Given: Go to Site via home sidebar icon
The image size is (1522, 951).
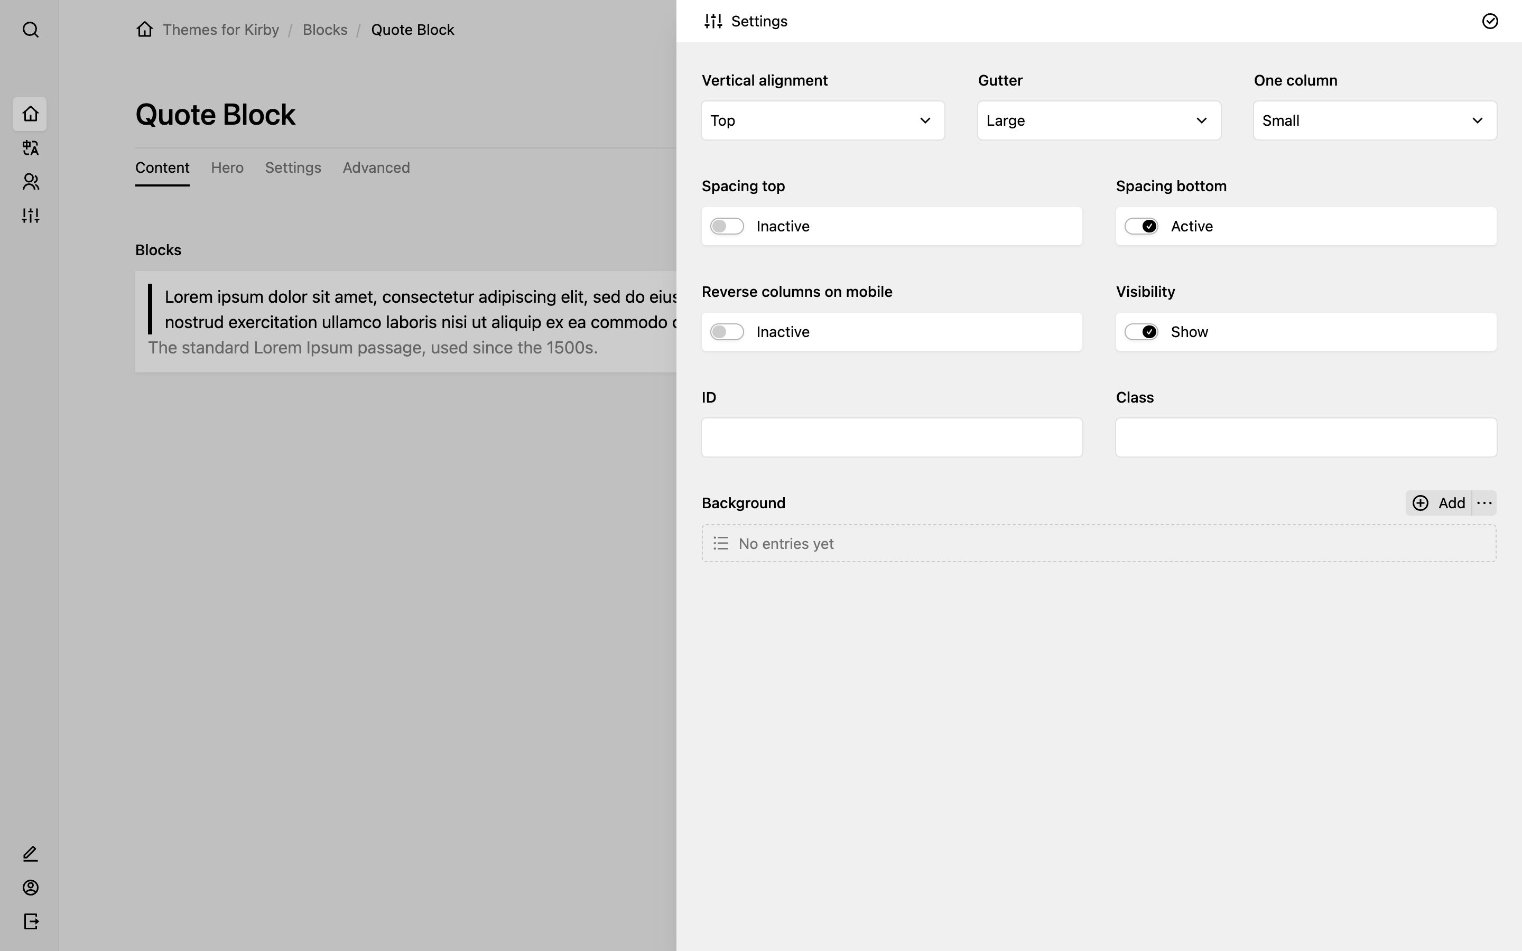Looking at the screenshot, I should (30, 114).
